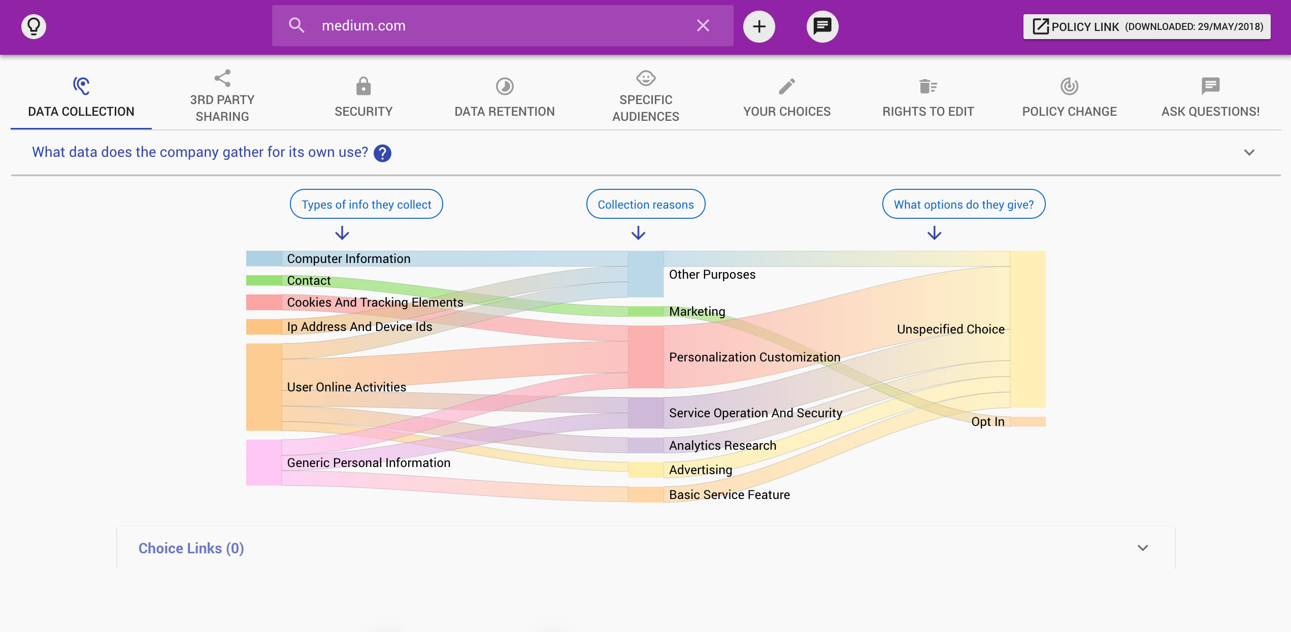Click the Data Retention clock icon

tap(504, 86)
